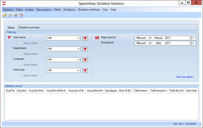Sort by Total dict onl column header
The image size is (203, 128).
tap(176, 90)
